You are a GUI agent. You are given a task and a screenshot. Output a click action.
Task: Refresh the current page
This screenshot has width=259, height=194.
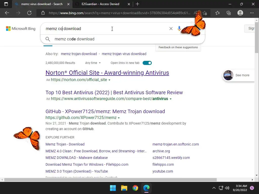[x=29, y=13]
